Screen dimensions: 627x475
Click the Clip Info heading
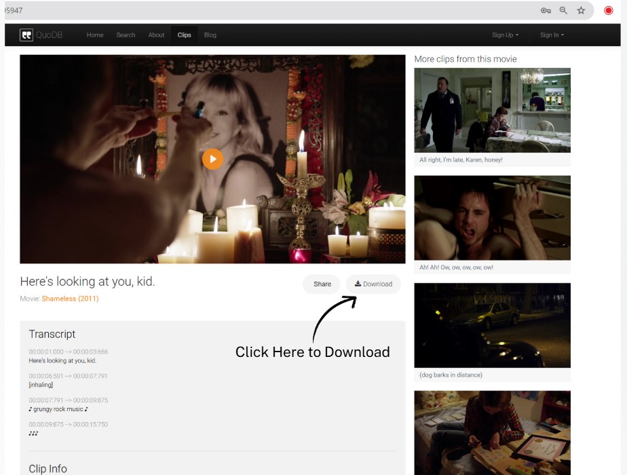tap(47, 469)
